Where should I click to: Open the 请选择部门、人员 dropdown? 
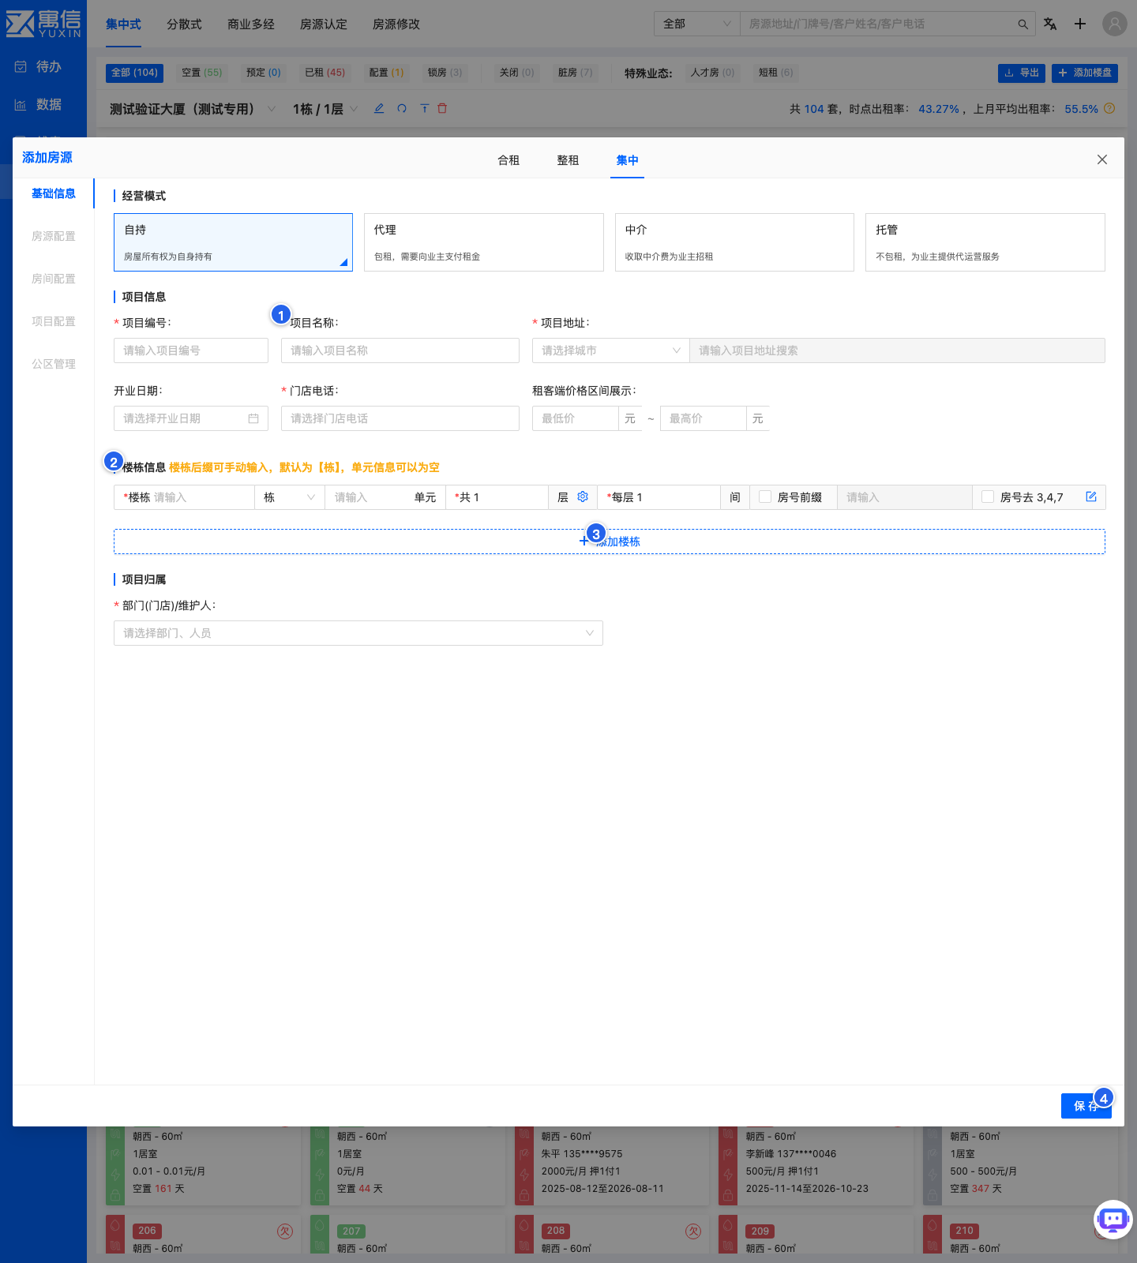(358, 633)
